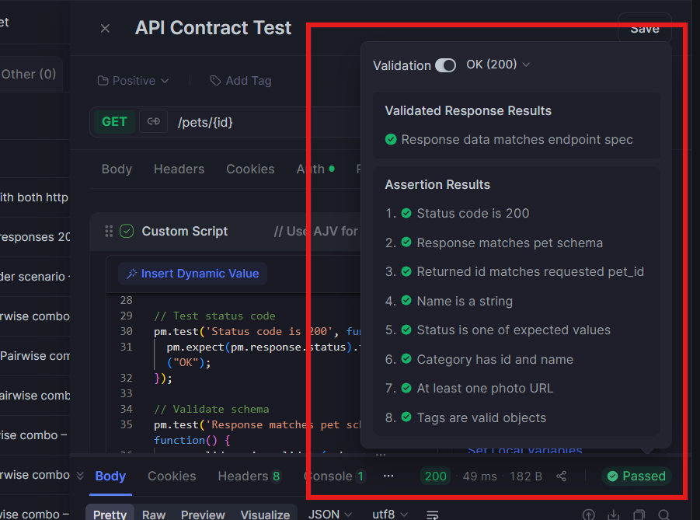Click the tag icon next to Add Tag
Screen dimensions: 700x520
[x=214, y=80]
